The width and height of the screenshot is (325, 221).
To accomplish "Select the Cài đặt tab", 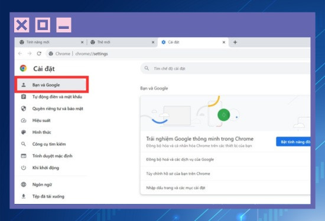I will tap(193, 42).
